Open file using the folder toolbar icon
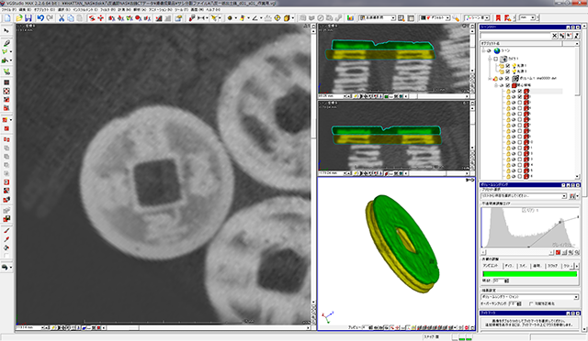588x341 pixels. (18, 18)
